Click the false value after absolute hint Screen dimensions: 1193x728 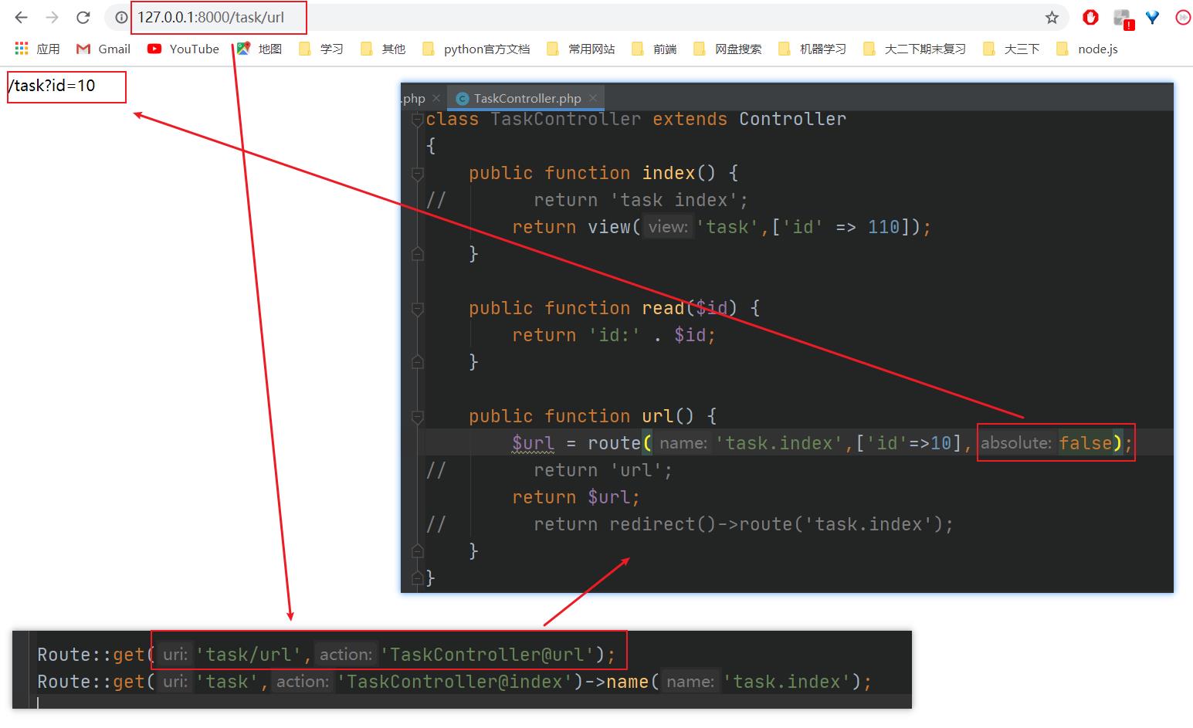(1086, 443)
